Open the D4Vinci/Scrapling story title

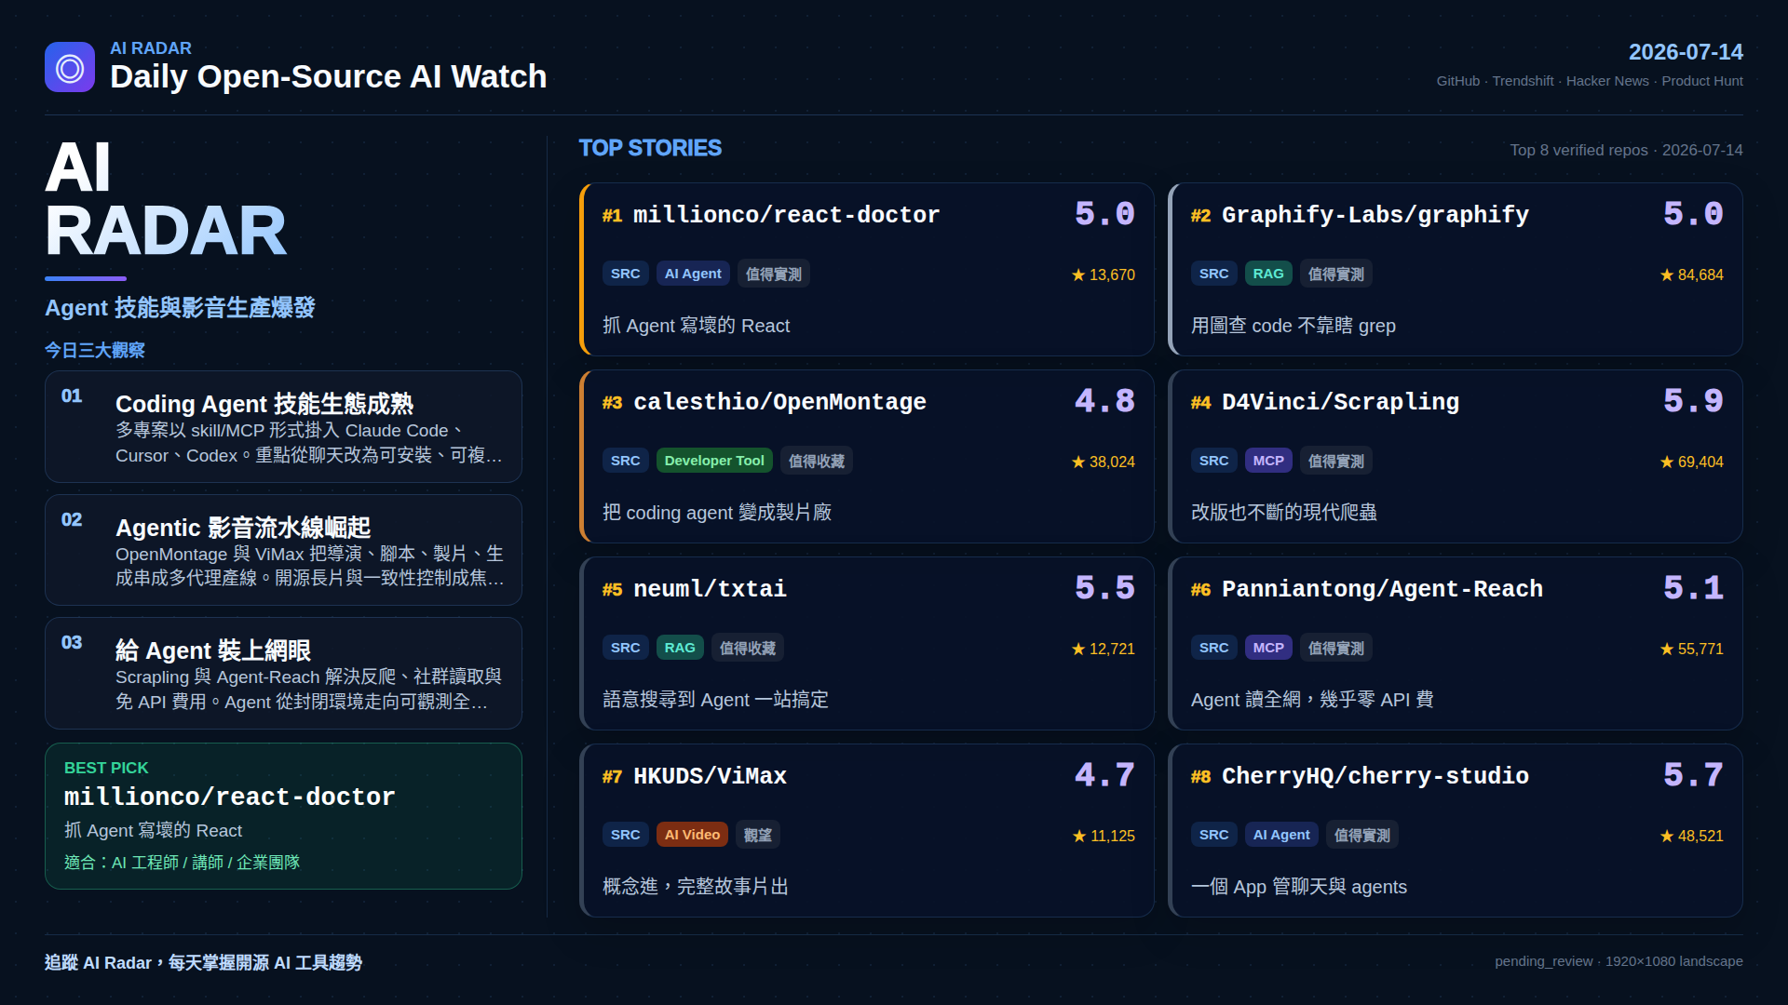[1340, 402]
